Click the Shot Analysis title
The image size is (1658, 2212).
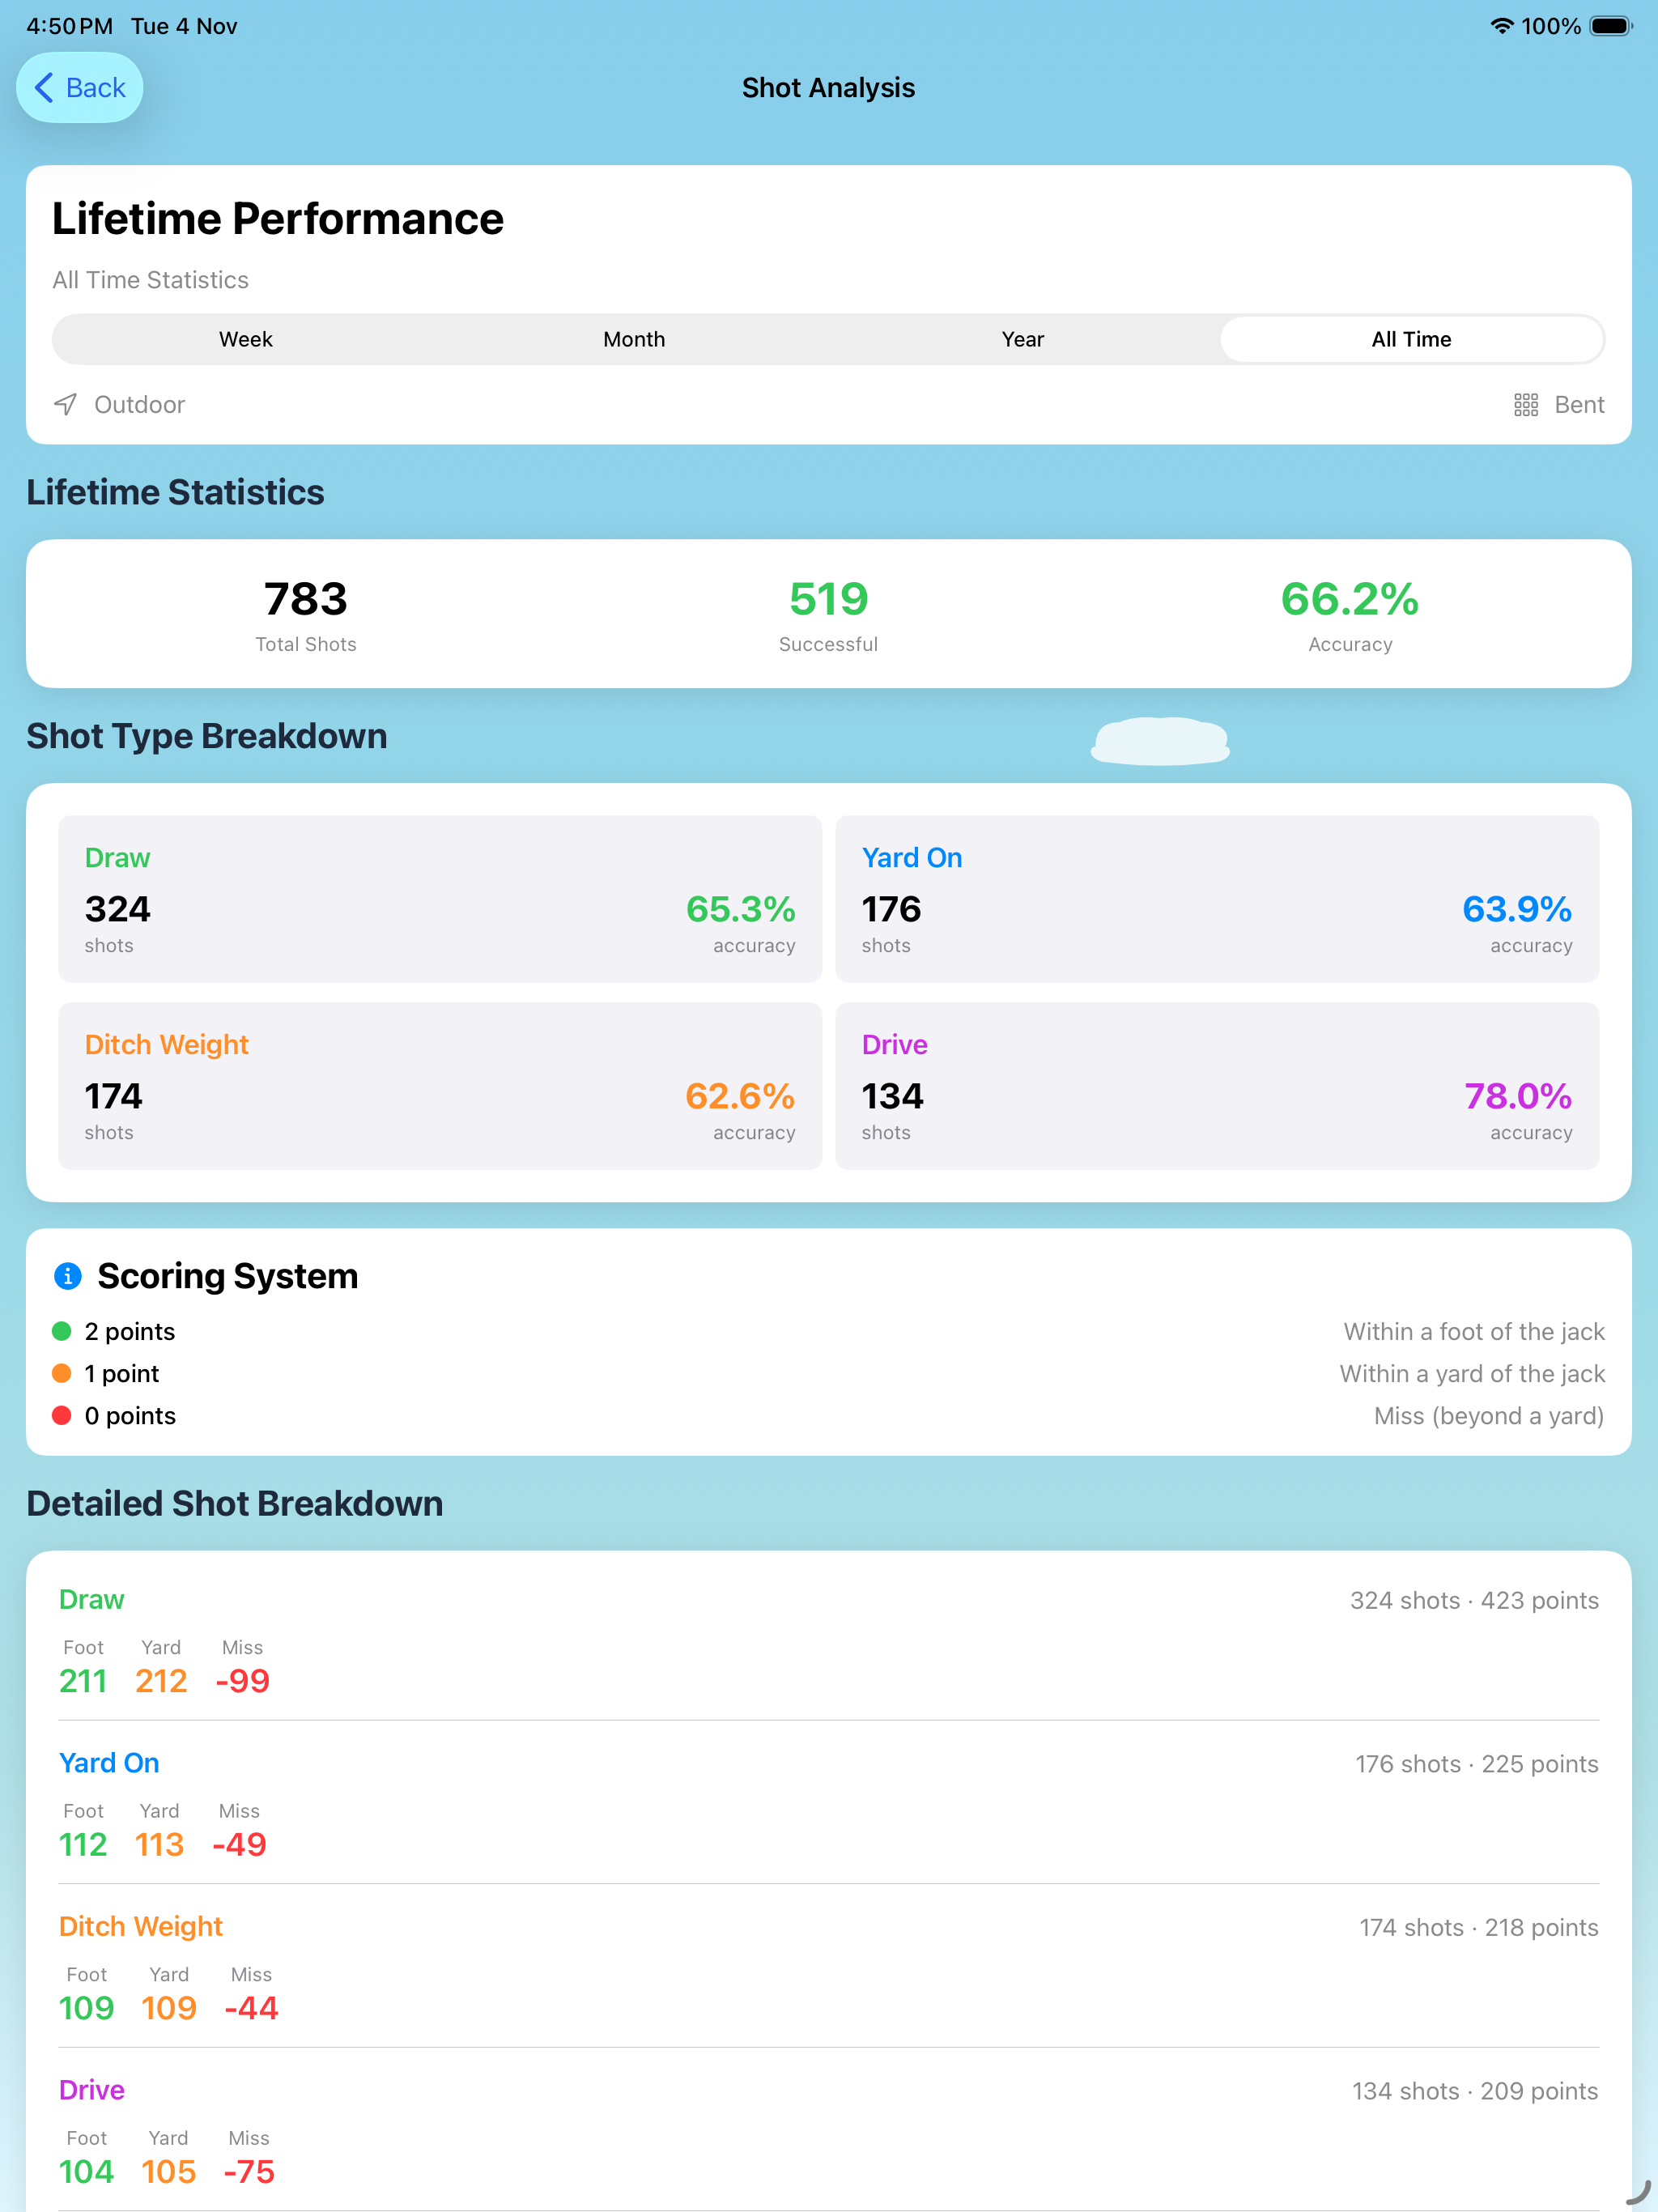(x=829, y=88)
